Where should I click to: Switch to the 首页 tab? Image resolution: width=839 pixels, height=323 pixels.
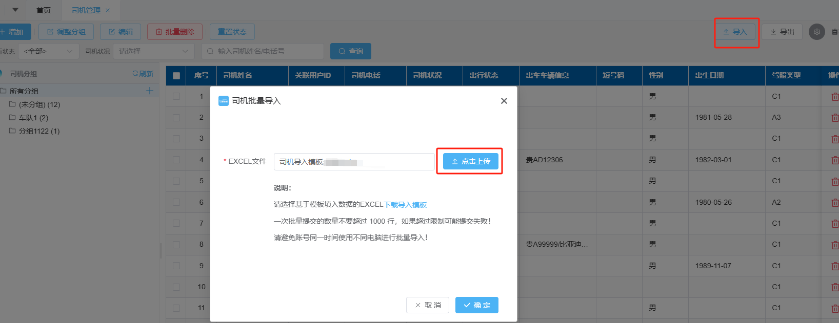click(44, 10)
